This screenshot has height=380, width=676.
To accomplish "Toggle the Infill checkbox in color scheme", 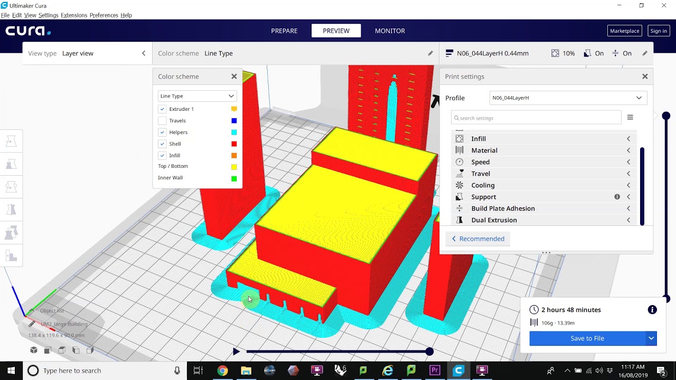I will click(x=162, y=155).
